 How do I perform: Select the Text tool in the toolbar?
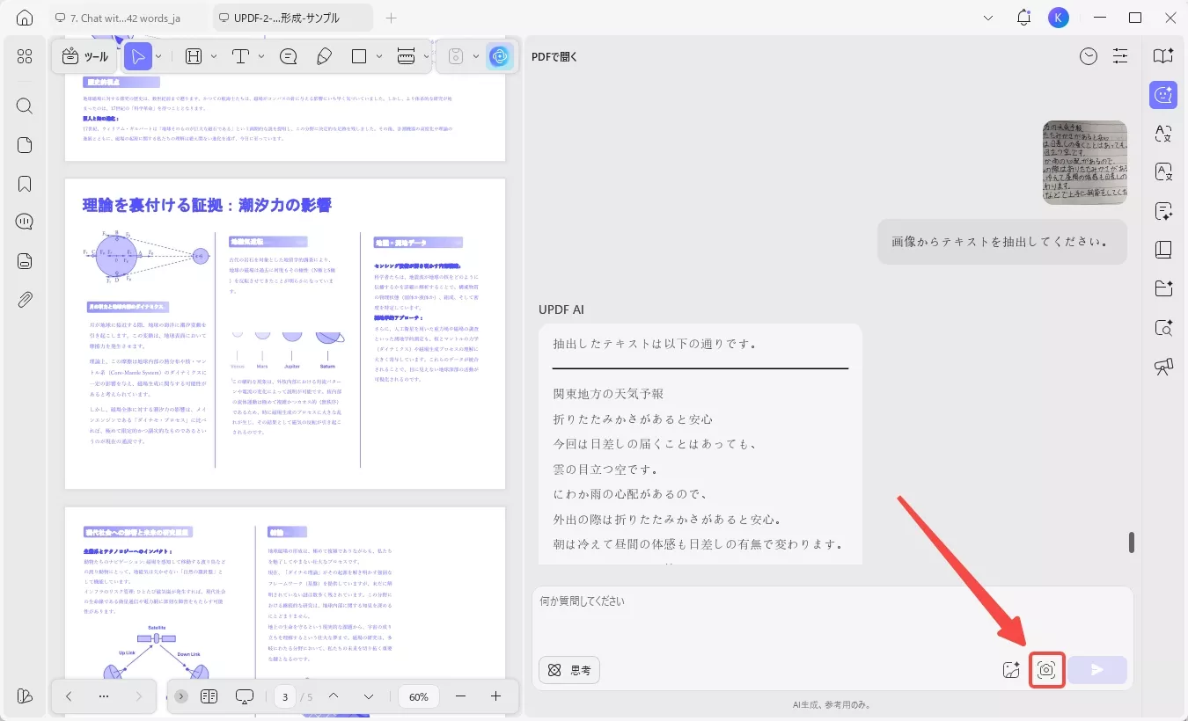238,55
